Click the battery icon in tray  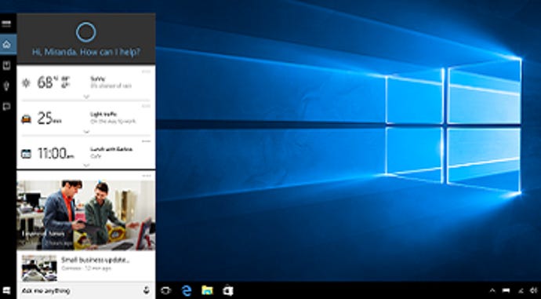[x=507, y=290]
